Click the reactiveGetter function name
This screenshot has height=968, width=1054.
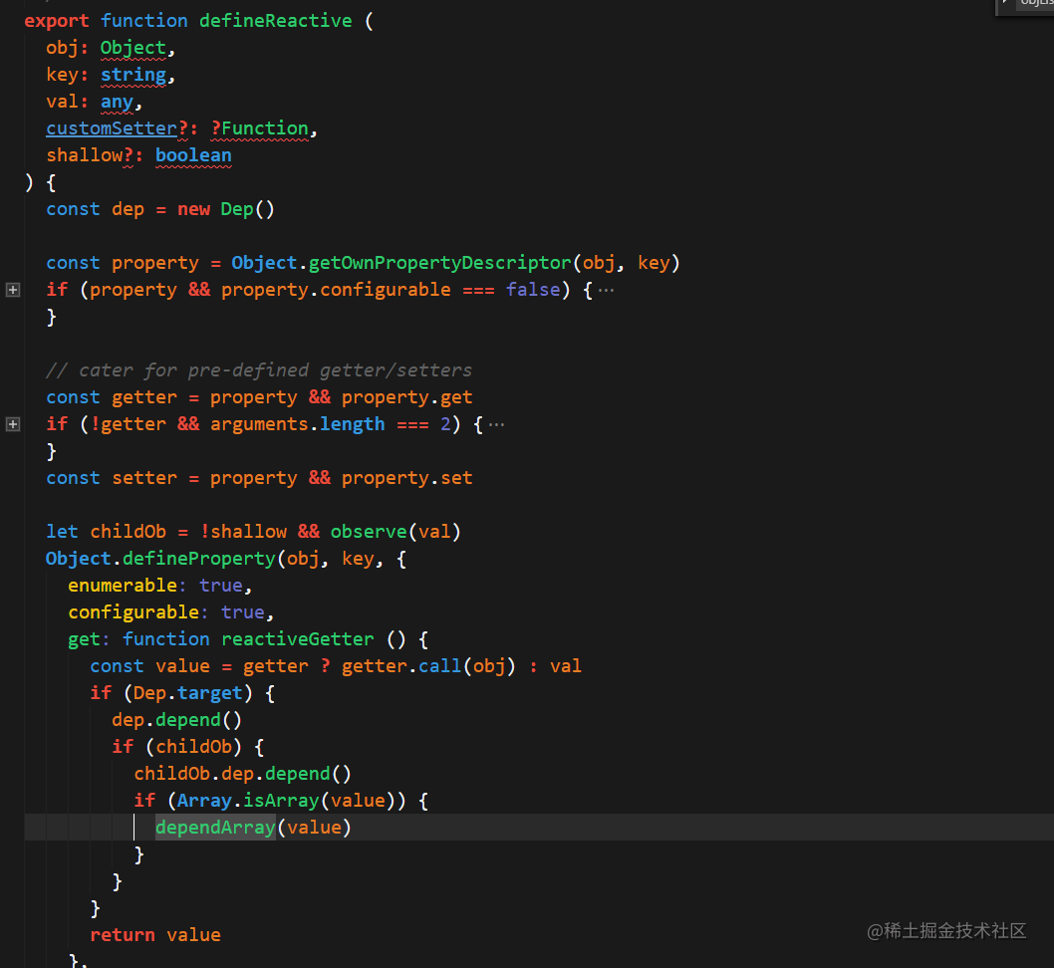coord(297,638)
